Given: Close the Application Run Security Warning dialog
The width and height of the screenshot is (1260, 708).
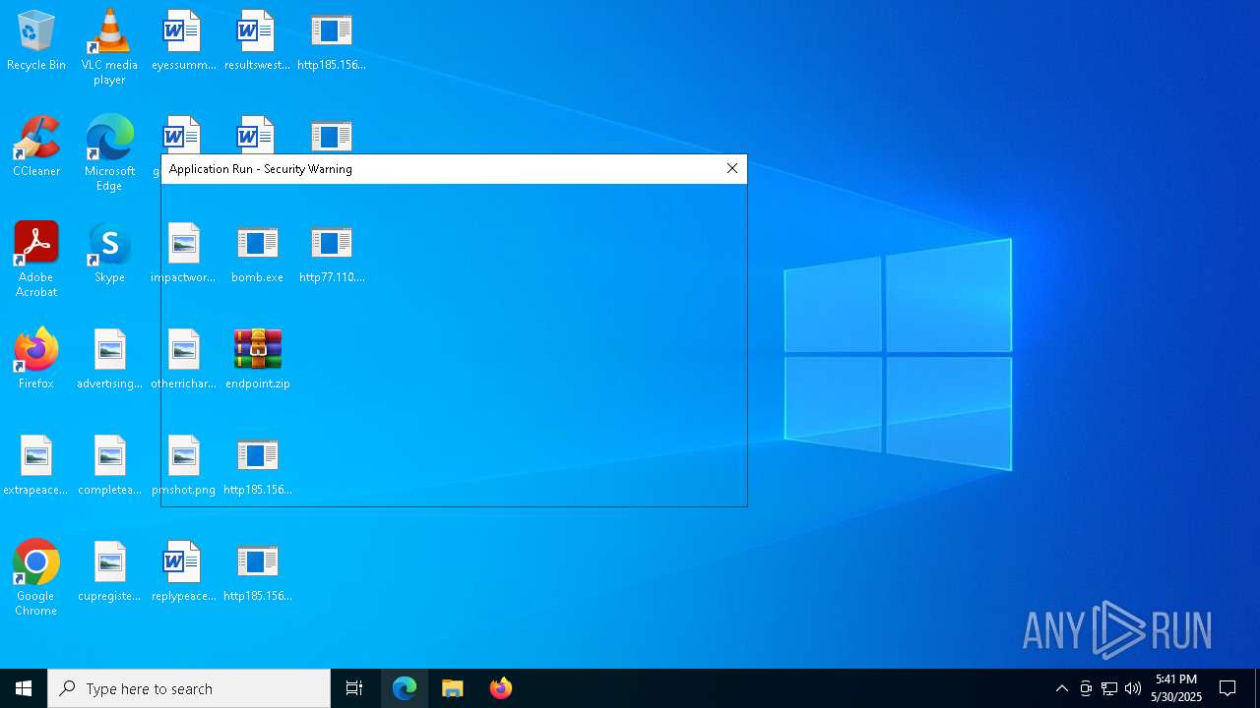Looking at the screenshot, I should point(732,169).
